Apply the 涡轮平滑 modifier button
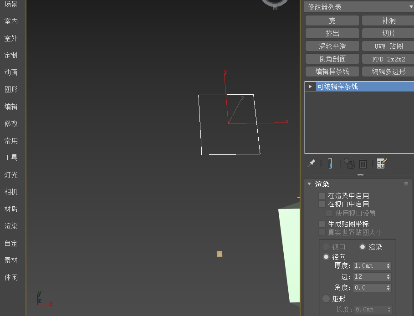 [332, 46]
